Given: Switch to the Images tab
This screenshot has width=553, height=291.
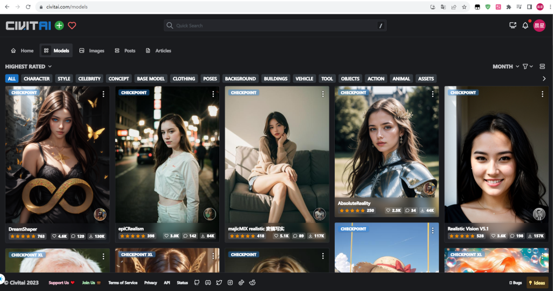Looking at the screenshot, I should [91, 51].
